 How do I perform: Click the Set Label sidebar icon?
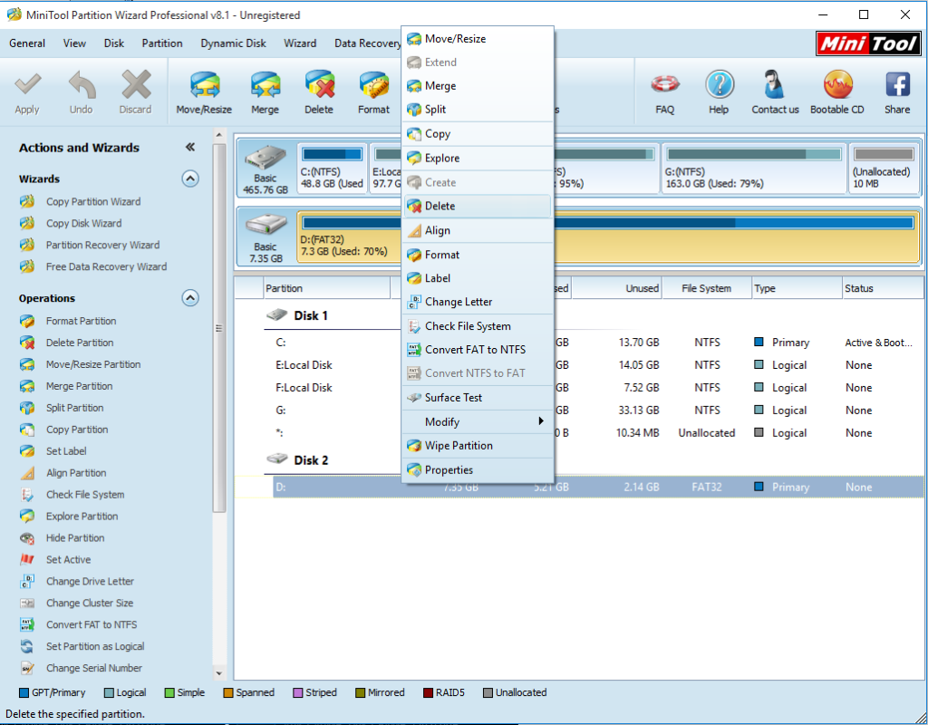pos(26,451)
